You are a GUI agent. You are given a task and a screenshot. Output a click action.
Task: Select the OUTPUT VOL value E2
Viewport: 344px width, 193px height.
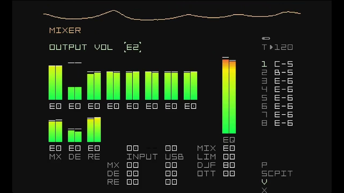coord(132,47)
